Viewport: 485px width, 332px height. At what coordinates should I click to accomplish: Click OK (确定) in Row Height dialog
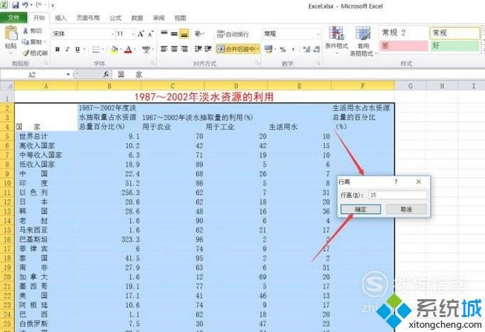tap(361, 209)
